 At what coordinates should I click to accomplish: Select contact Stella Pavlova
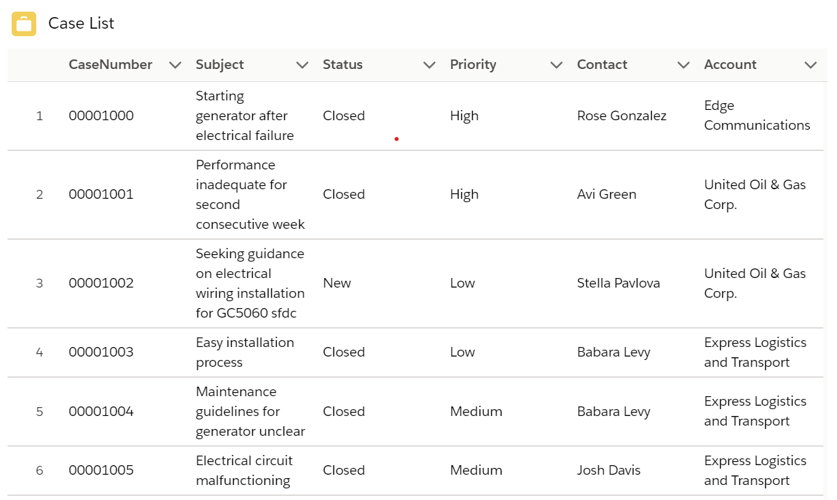[618, 283]
